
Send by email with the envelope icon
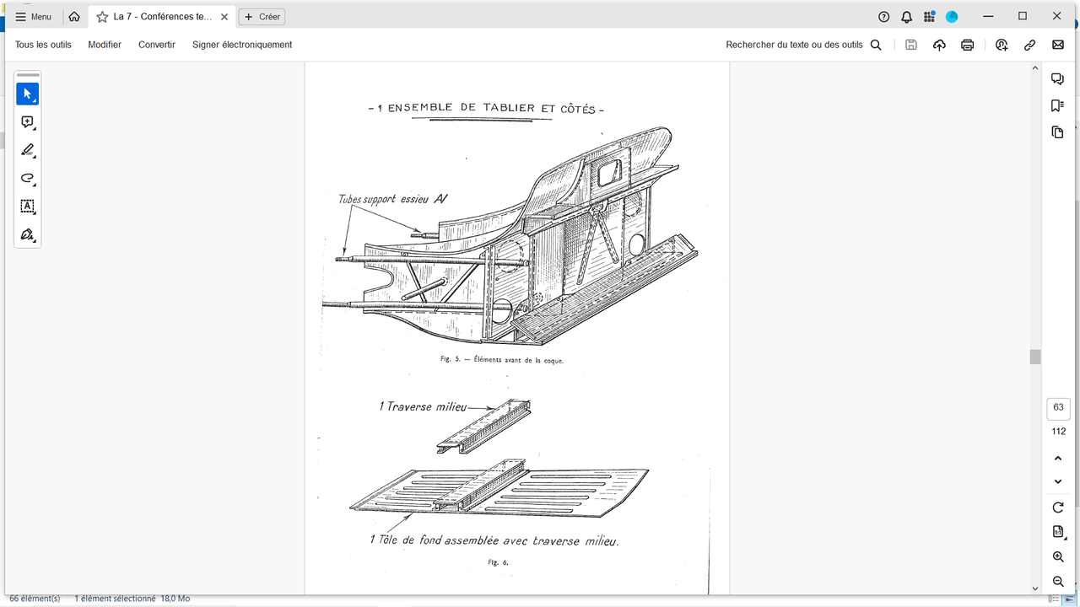[1058, 45]
